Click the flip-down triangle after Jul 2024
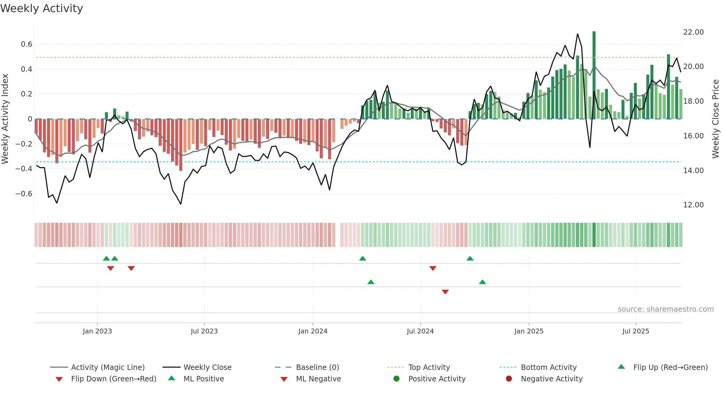 (x=433, y=268)
